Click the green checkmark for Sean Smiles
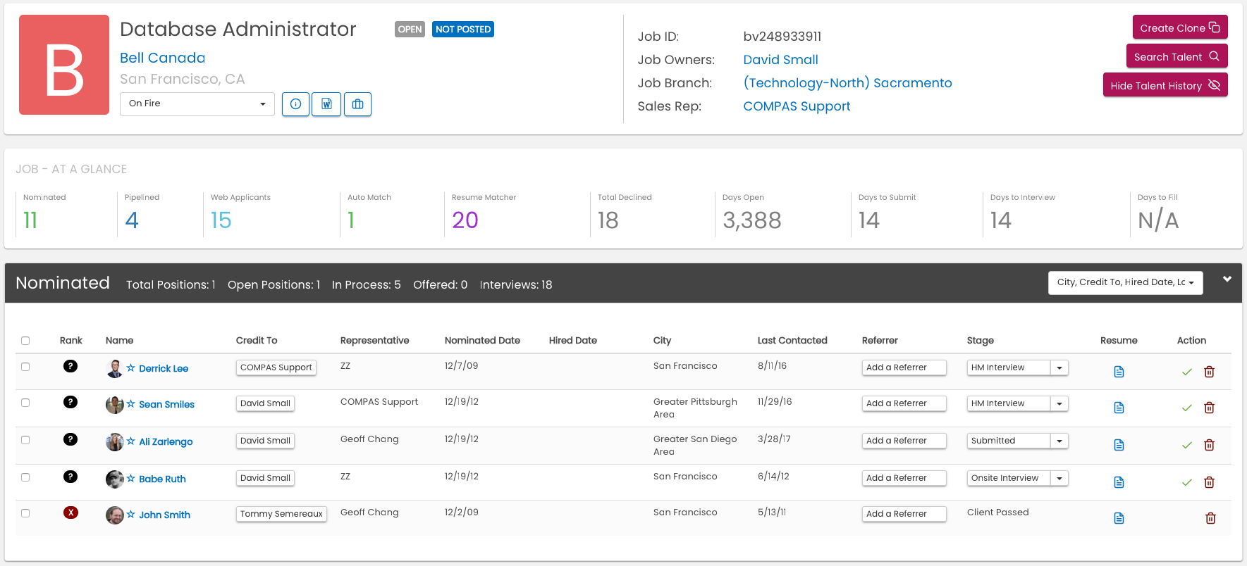1247x566 pixels. click(x=1187, y=408)
